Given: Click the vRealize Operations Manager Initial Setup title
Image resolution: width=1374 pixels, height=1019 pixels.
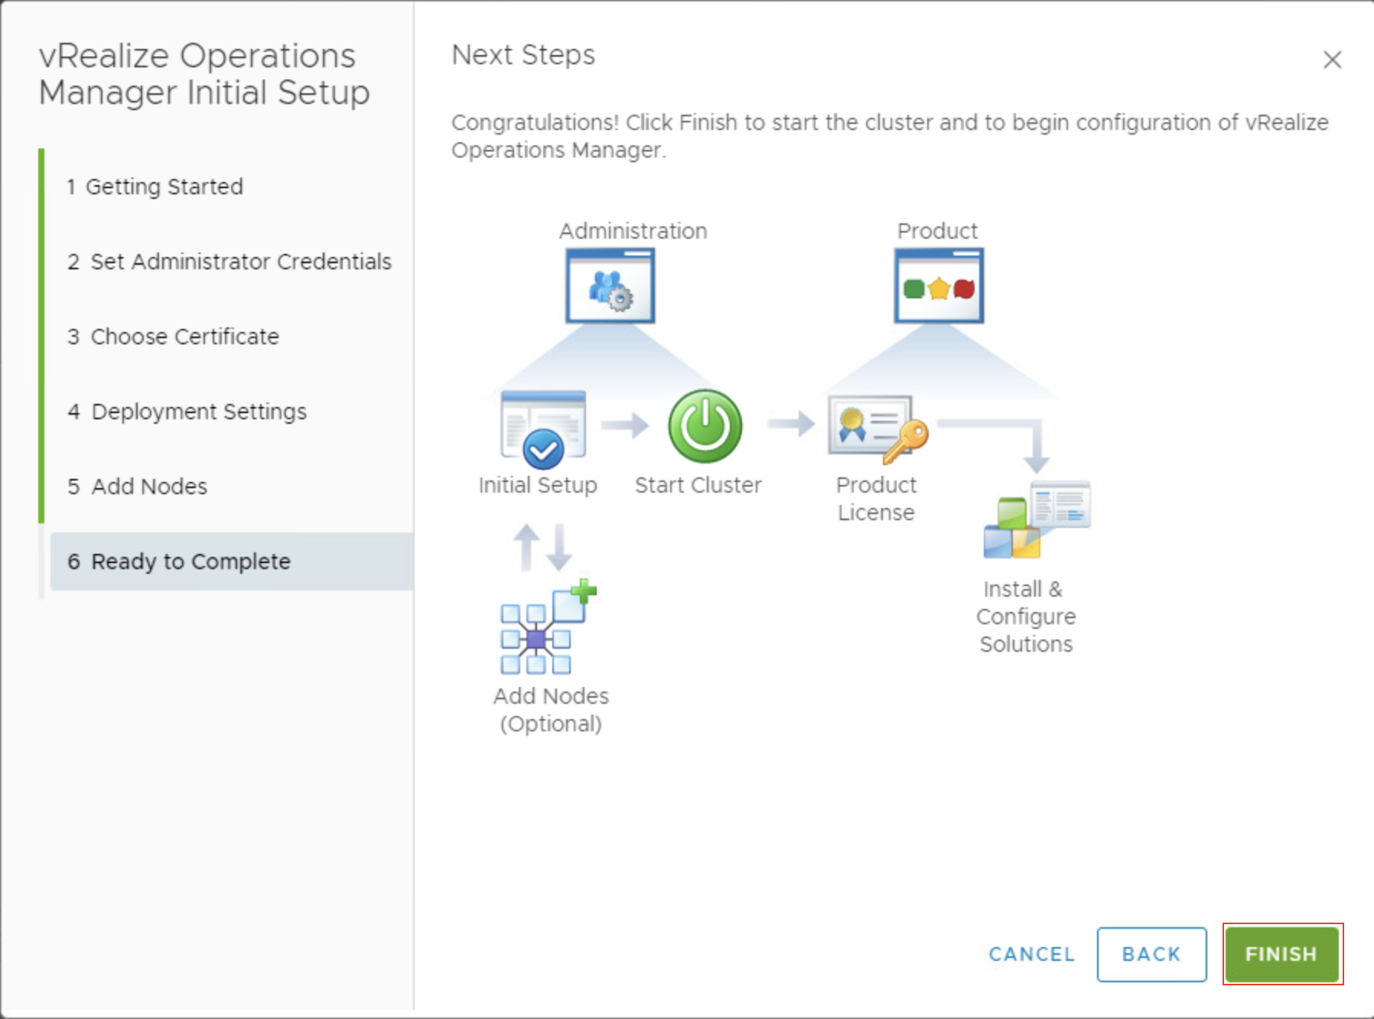Looking at the screenshot, I should (204, 74).
